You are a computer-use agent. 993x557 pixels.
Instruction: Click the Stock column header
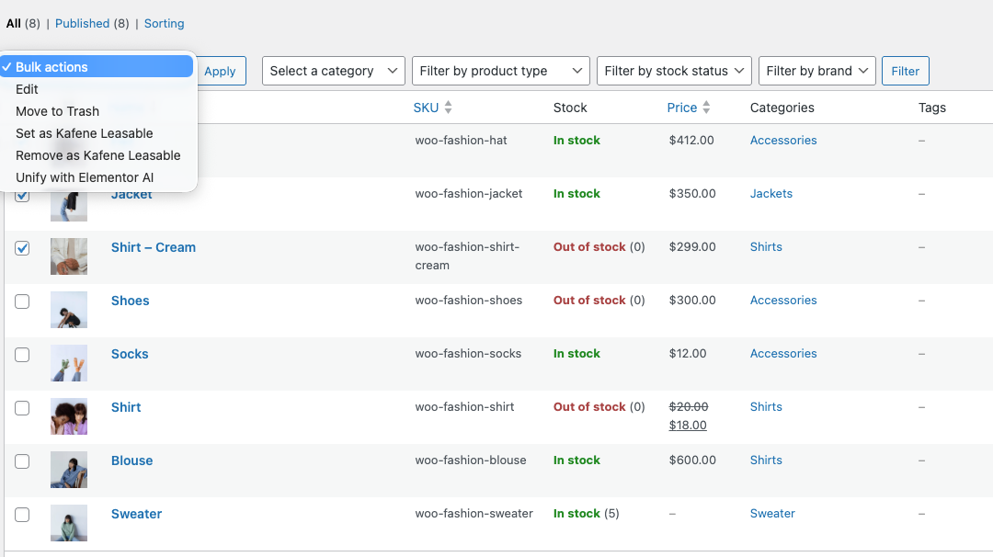tap(570, 108)
